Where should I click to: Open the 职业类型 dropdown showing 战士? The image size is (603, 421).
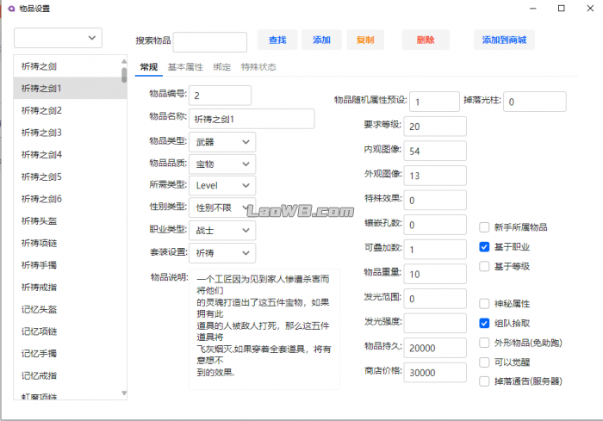pyautogui.click(x=222, y=230)
